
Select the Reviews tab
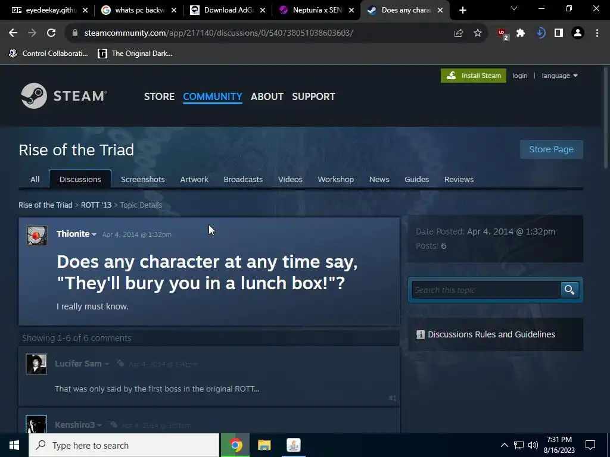459,179
